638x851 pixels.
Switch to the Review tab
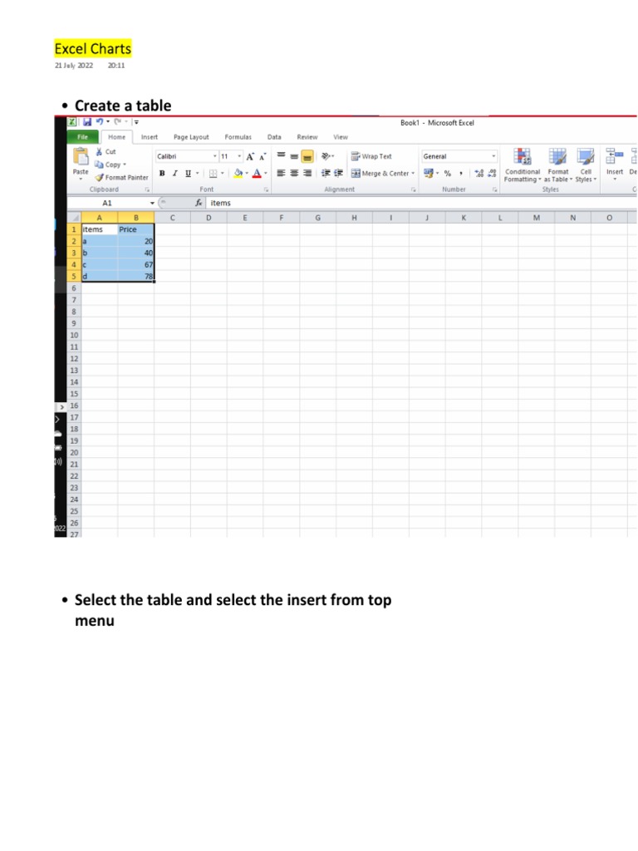click(307, 137)
